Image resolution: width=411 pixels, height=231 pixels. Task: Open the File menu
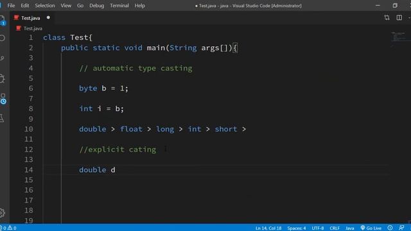click(x=11, y=6)
